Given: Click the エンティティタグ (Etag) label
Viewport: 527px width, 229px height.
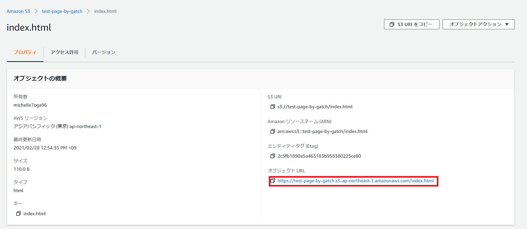Looking at the screenshot, I should coord(293,146).
